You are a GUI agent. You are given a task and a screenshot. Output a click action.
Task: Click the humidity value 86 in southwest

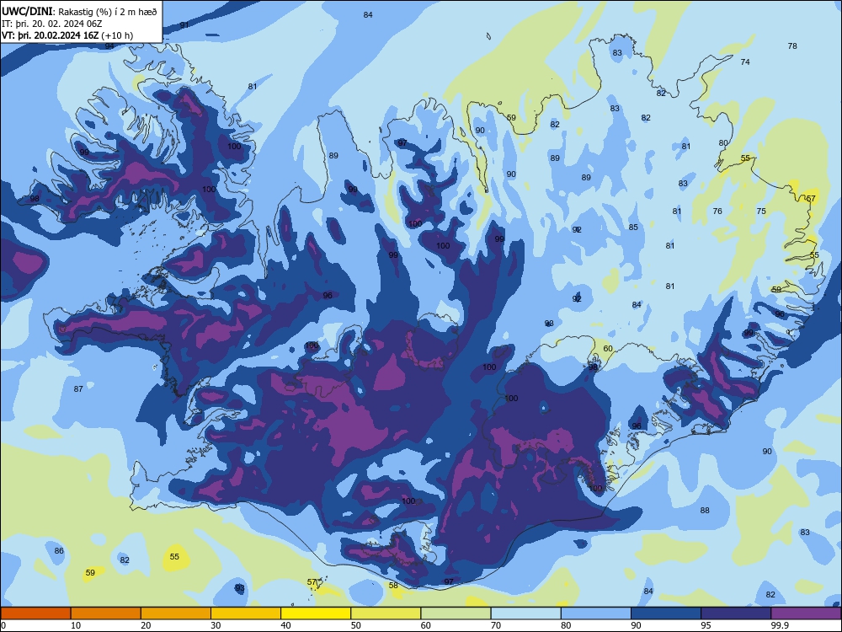coord(59,551)
